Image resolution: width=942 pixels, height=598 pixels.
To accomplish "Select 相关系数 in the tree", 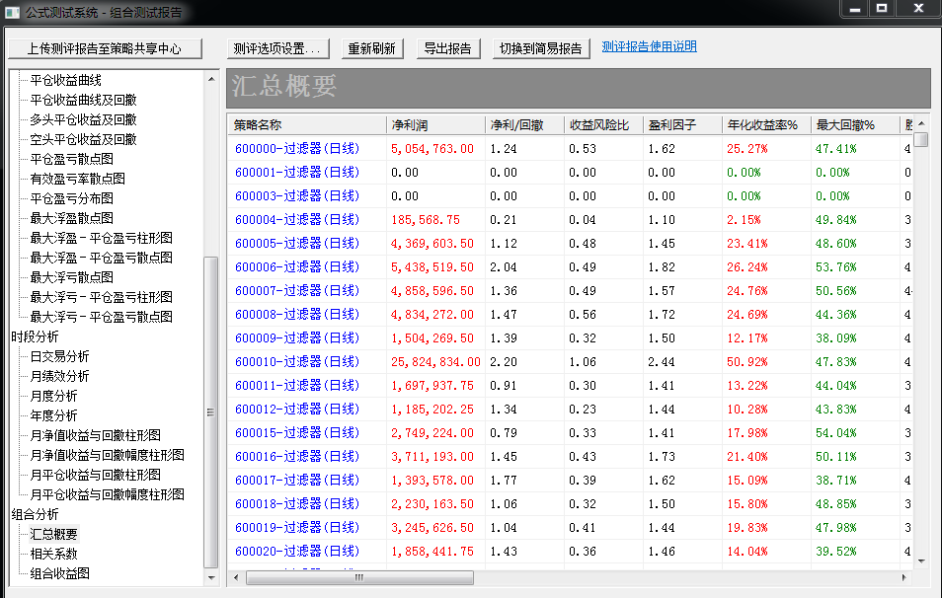I will point(53,554).
